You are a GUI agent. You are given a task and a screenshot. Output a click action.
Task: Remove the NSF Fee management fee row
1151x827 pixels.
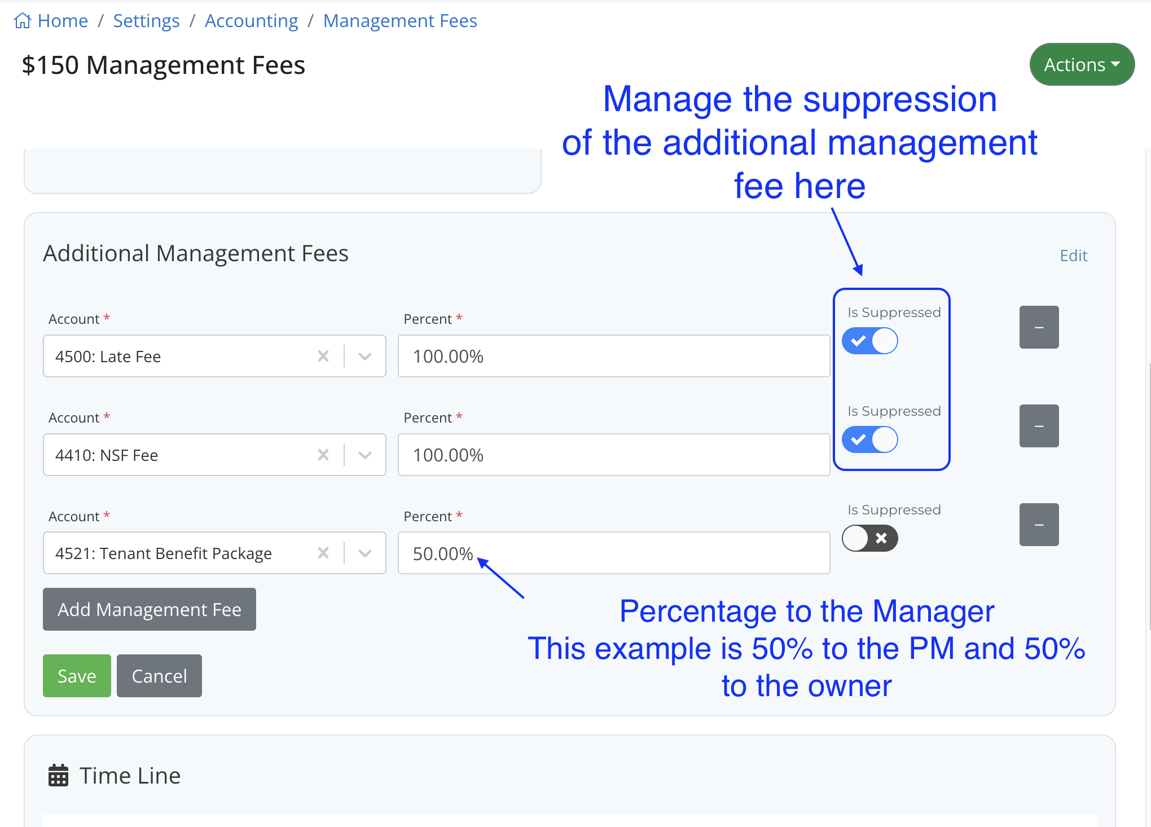(1039, 426)
